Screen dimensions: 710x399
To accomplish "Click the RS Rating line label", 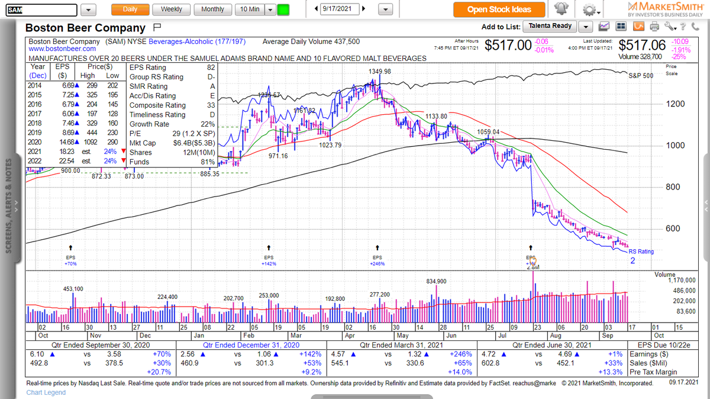I will (641, 252).
